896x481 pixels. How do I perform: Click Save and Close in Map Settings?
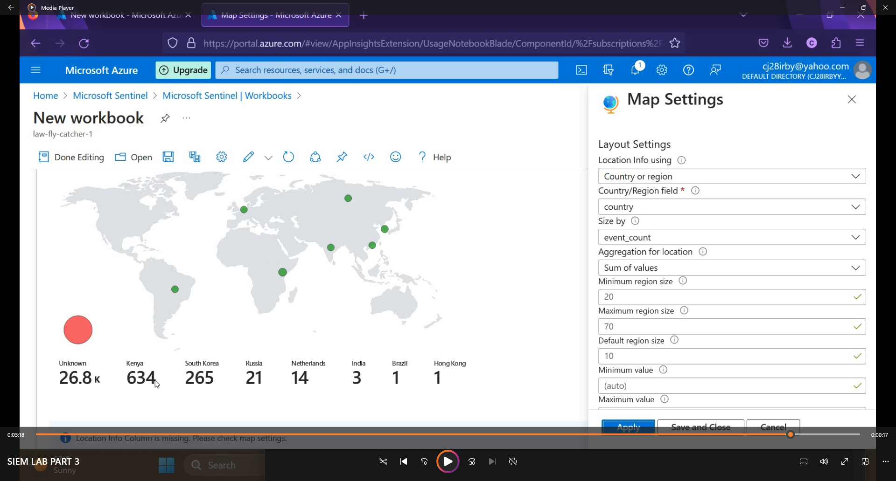click(x=700, y=427)
